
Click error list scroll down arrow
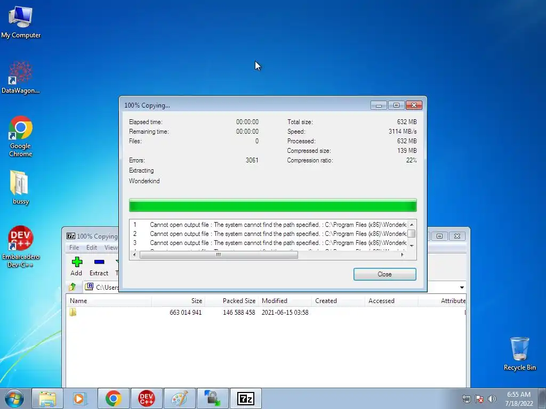[412, 246]
